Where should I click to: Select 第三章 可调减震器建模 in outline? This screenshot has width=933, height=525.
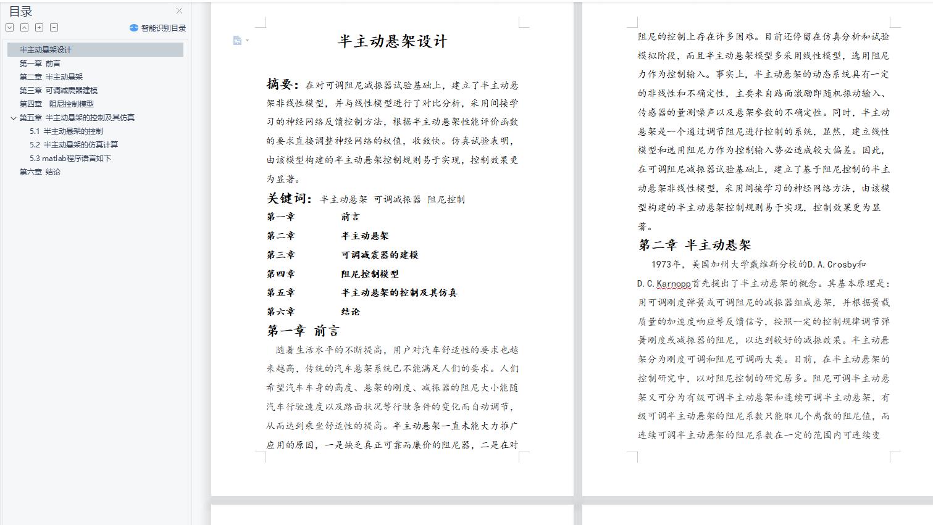[x=58, y=91]
